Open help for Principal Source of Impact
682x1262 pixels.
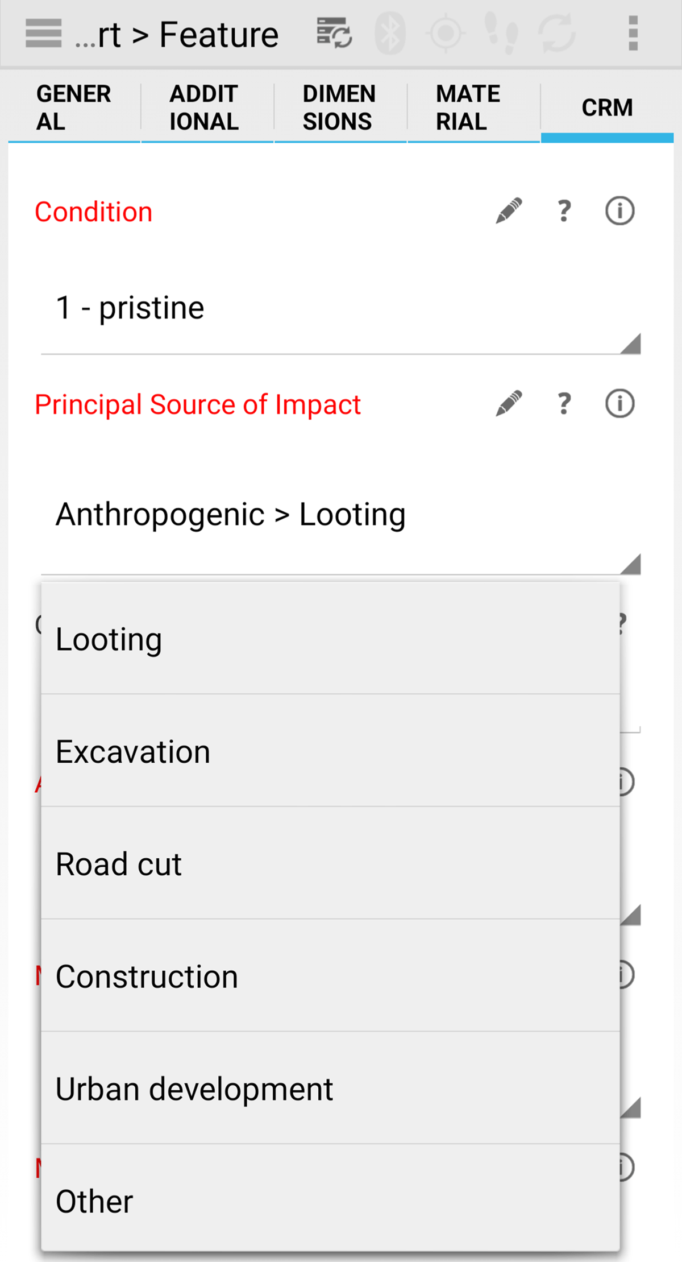click(563, 404)
